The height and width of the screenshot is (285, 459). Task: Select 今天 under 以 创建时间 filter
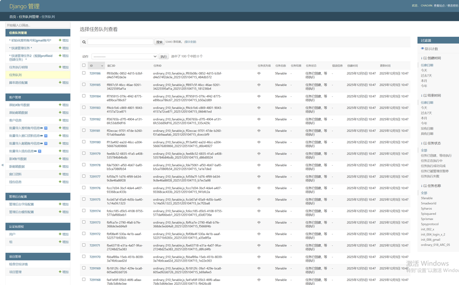coord(424,70)
